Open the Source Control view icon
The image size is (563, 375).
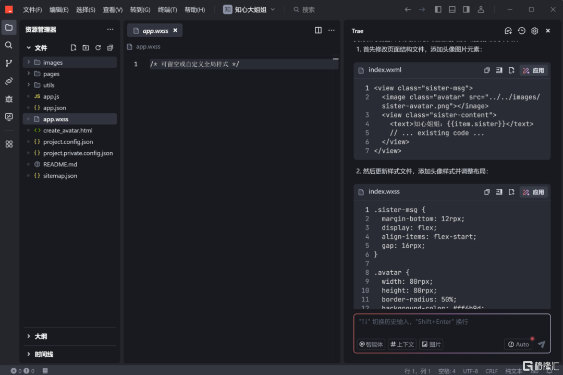tap(9, 63)
